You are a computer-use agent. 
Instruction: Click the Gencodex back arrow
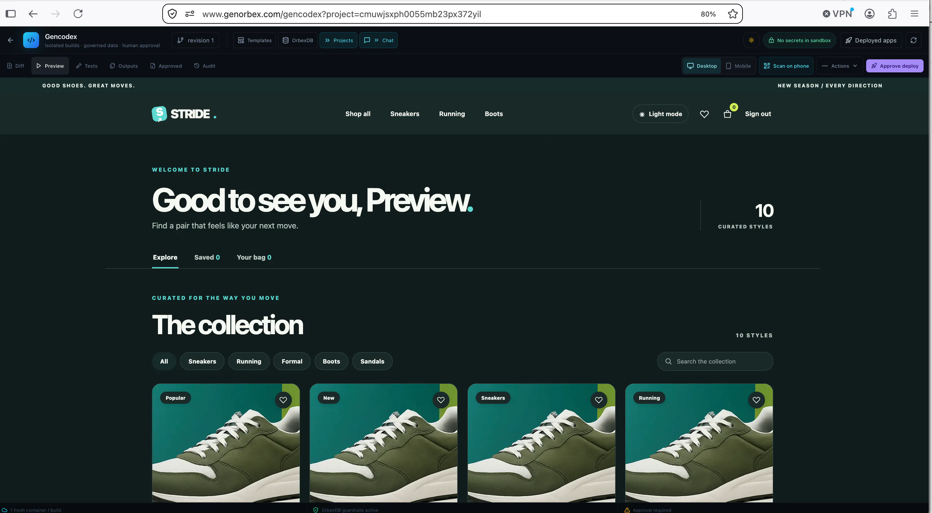pos(11,40)
